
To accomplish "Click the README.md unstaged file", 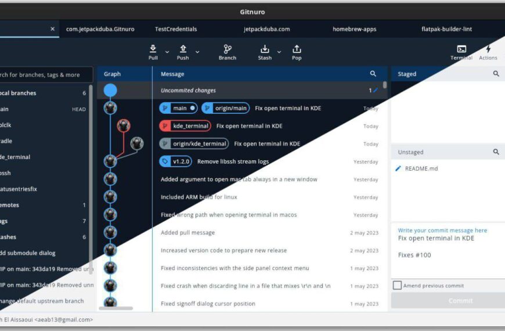I will (x=421, y=168).
